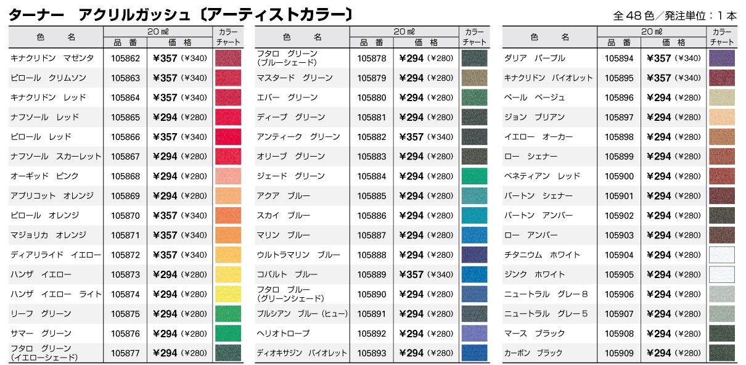This screenshot has height=365, width=746.
Task: Click the ハンザ イエロー ライト swatch
Action: [227, 294]
